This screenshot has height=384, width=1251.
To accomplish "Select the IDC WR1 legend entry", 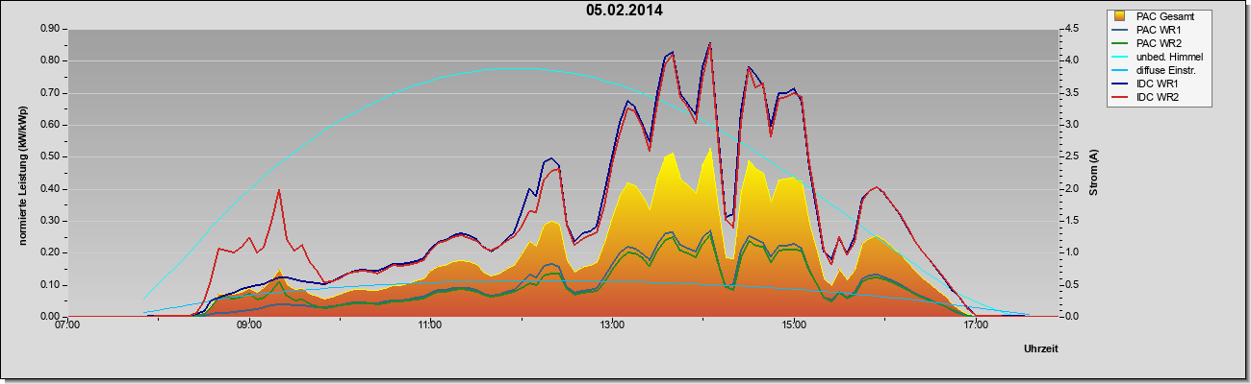I will (1147, 84).
